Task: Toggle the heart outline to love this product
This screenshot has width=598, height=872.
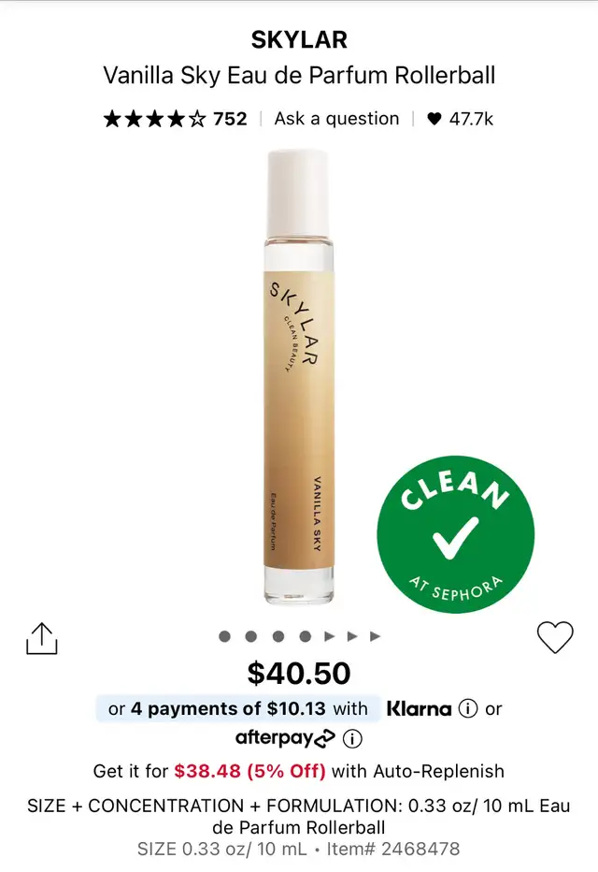Action: pos(555,637)
